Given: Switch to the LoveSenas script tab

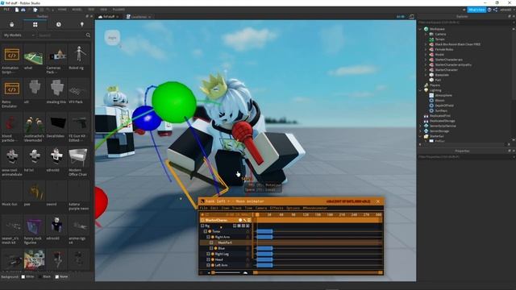Looking at the screenshot, I should click(x=139, y=17).
